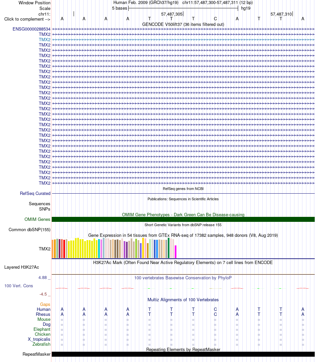
Task: Click the Dog species label
Action: click(46, 324)
